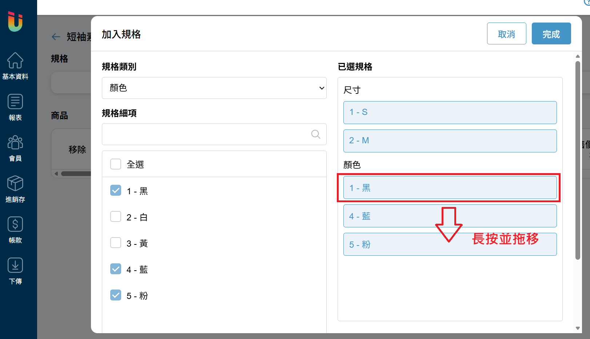The image size is (590, 339).
Task: Click the search magnifier in 規格細項
Action: pos(316,134)
